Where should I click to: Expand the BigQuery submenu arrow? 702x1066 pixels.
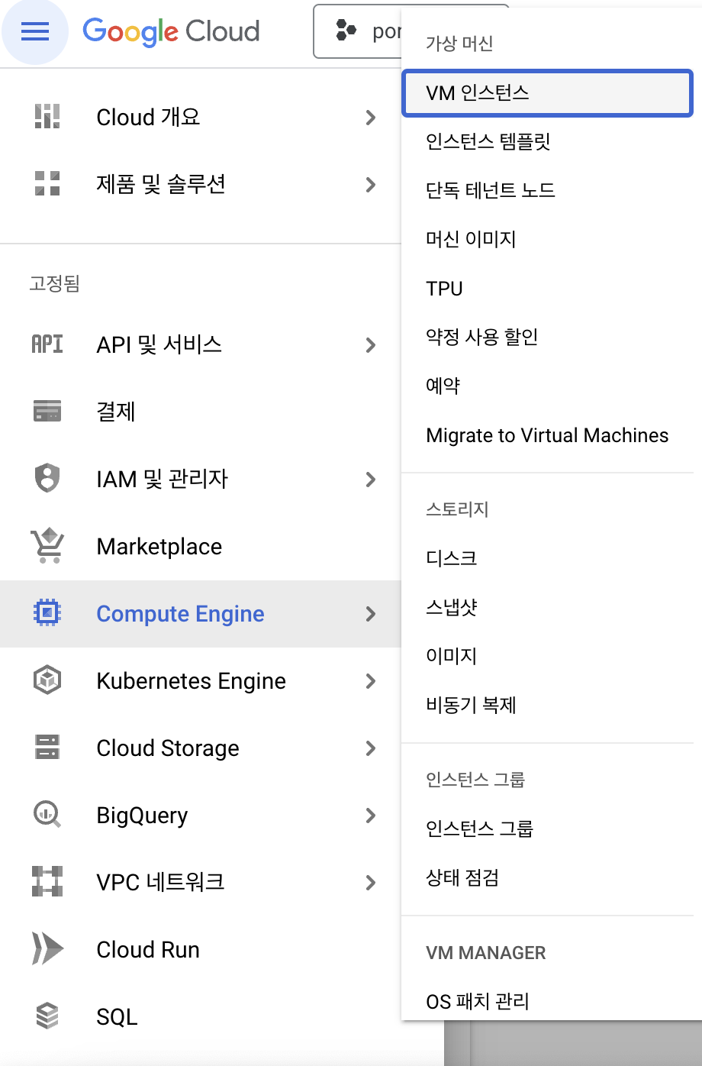pyautogui.click(x=371, y=816)
